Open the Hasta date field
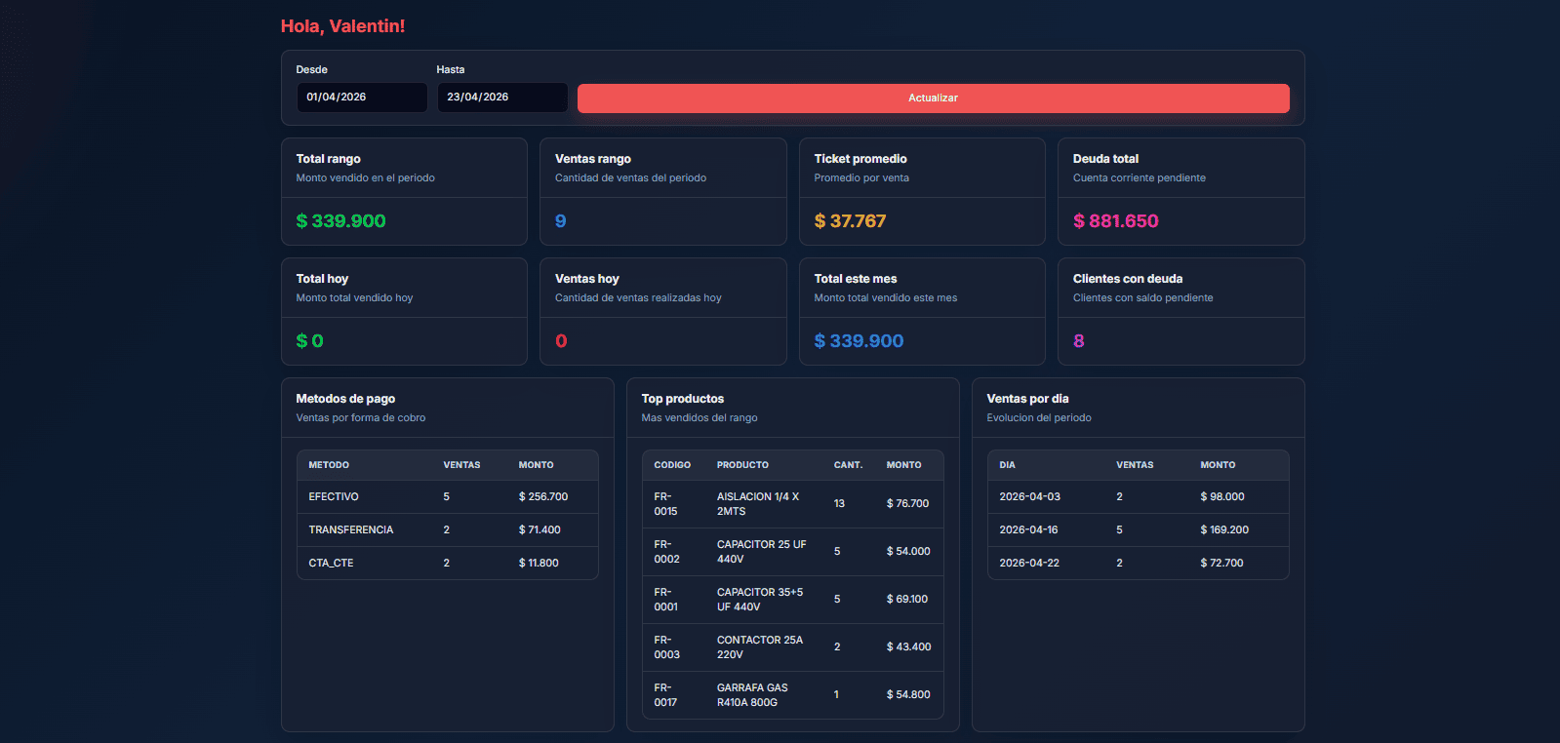This screenshot has width=1560, height=743. click(502, 98)
